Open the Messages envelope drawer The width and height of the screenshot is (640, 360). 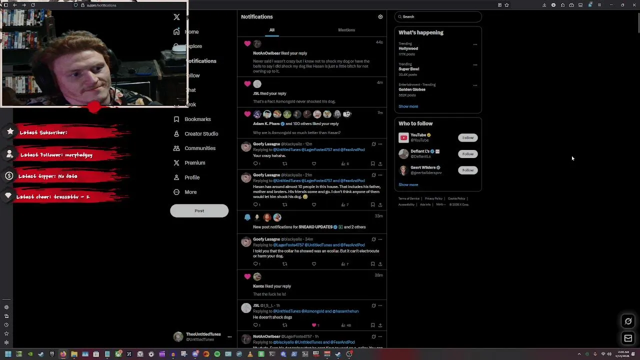628,338
